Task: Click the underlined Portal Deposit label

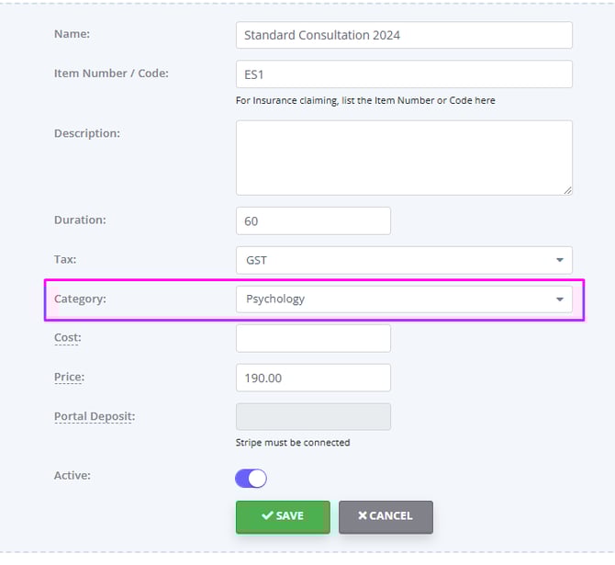Action: coord(94,417)
